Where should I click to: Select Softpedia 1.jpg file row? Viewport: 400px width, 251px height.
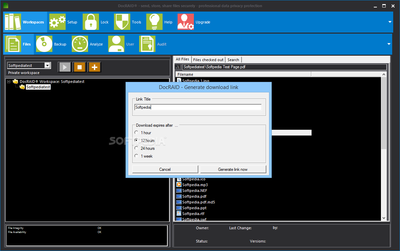[196, 80]
